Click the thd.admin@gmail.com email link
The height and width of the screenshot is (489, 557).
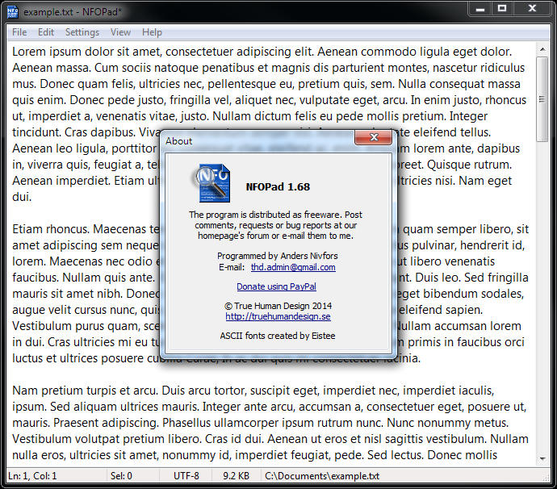[x=293, y=267]
